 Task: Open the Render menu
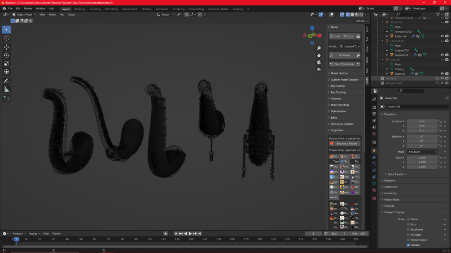(28, 9)
